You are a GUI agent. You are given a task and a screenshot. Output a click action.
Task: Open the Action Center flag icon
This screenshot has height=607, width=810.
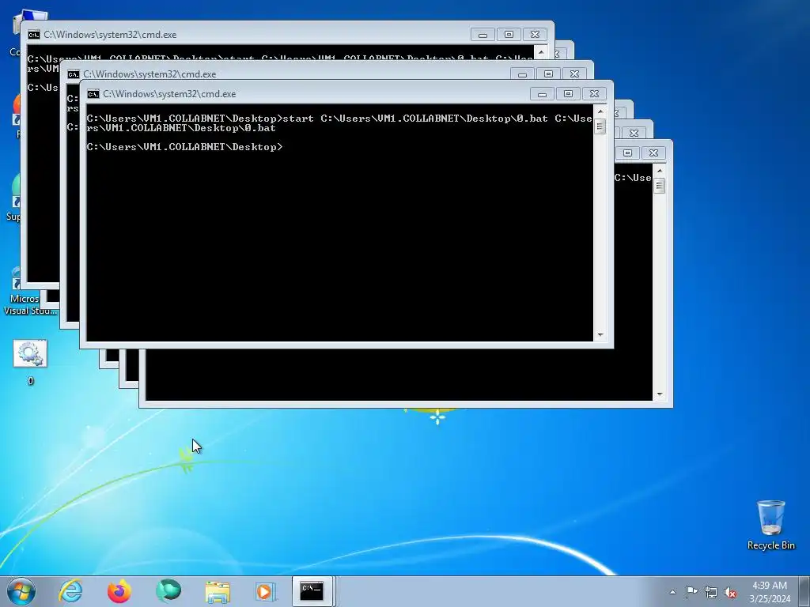(691, 592)
